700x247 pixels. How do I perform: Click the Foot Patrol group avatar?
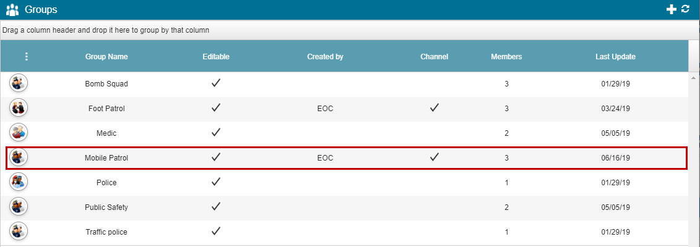point(19,107)
